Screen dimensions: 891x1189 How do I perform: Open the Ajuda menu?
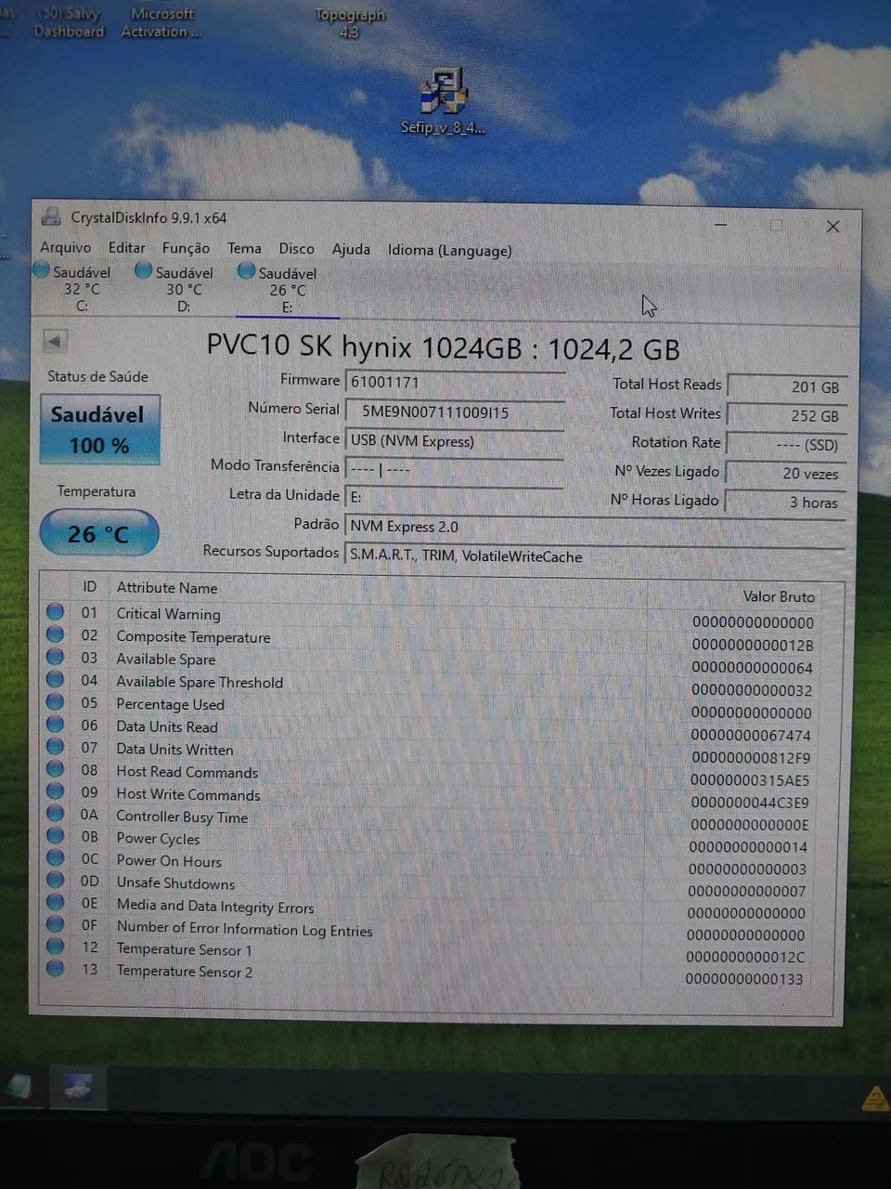click(x=351, y=249)
